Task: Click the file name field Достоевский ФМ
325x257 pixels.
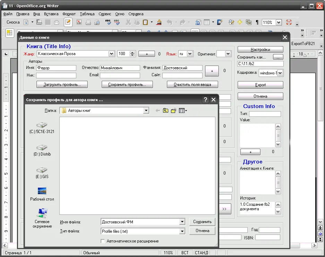Action: (x=140, y=222)
